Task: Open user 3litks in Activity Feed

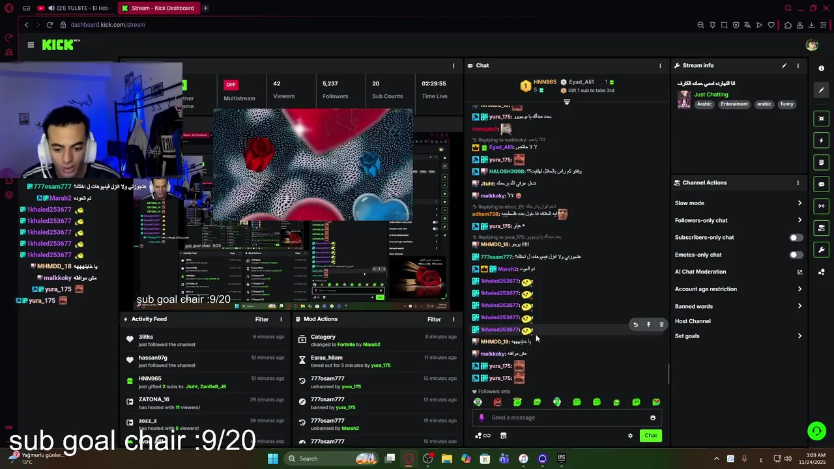Action: 145,337
